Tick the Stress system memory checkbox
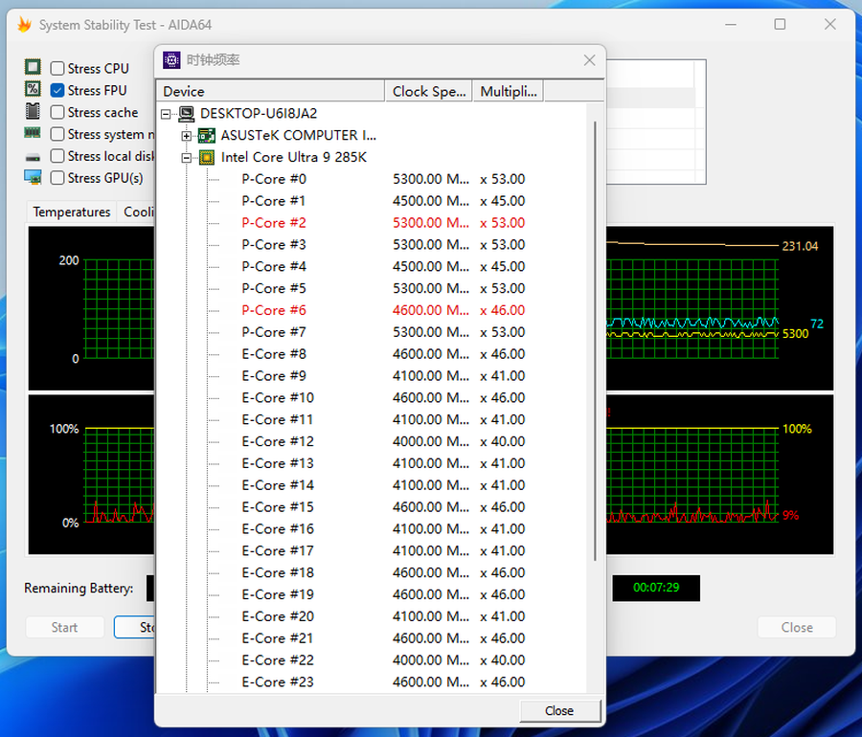Image resolution: width=862 pixels, height=737 pixels. 57,134
